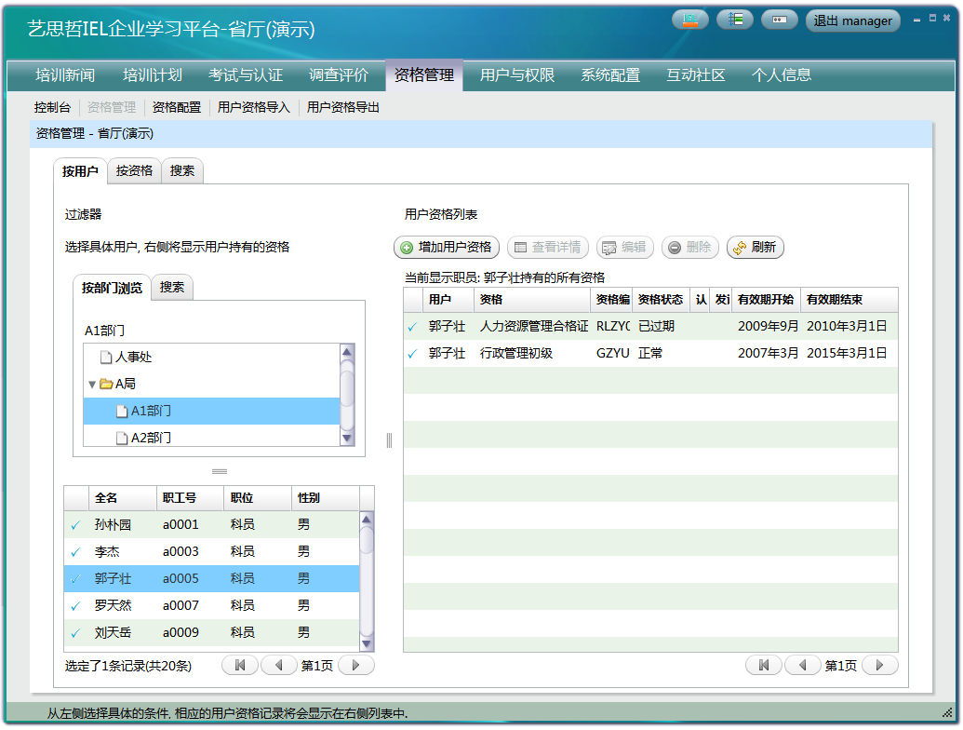The height and width of the screenshot is (730, 963).
Task: Sort user list by 职工号 column
Action: pos(190,498)
